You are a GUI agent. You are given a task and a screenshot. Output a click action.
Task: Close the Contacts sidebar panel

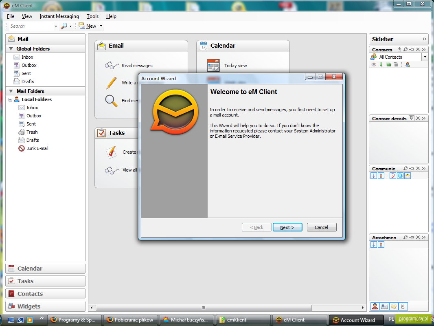(x=418, y=49)
